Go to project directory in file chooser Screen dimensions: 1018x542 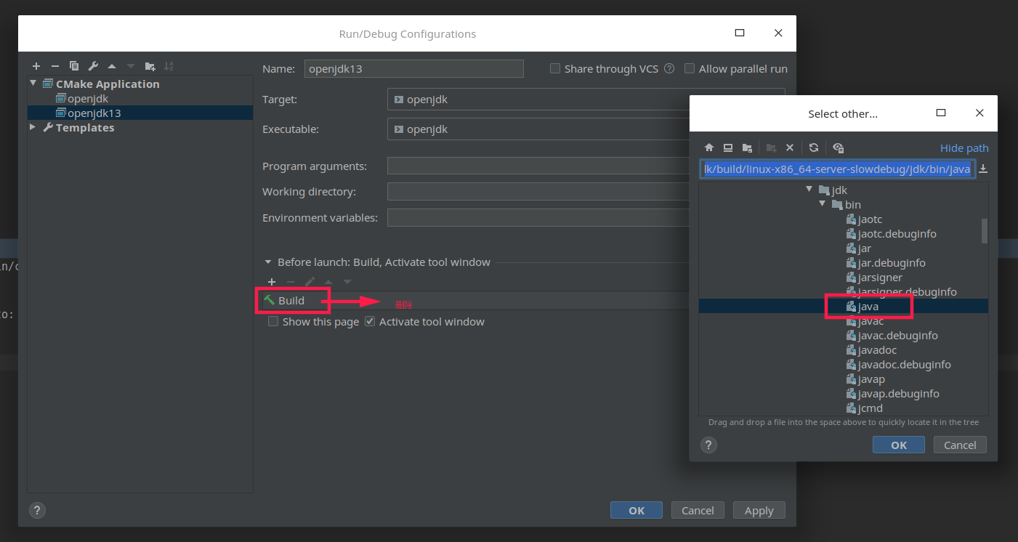pos(747,147)
